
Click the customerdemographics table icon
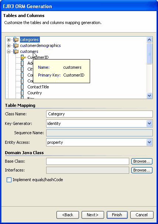click(16, 45)
